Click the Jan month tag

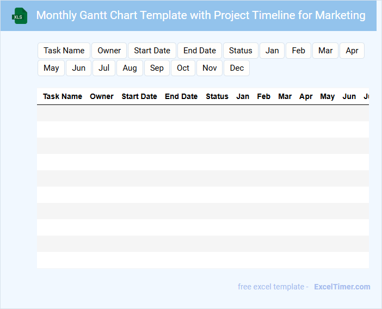[x=272, y=51]
